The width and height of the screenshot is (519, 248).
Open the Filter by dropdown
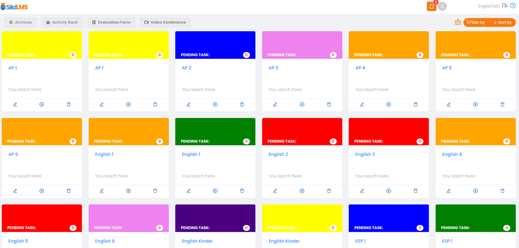[x=476, y=22]
